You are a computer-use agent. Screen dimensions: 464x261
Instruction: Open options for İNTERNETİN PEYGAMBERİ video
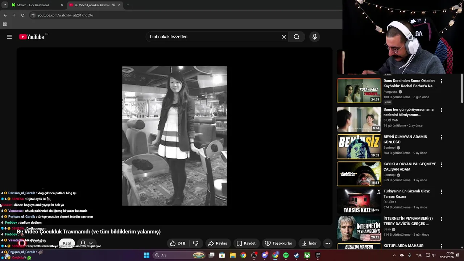[441, 219]
